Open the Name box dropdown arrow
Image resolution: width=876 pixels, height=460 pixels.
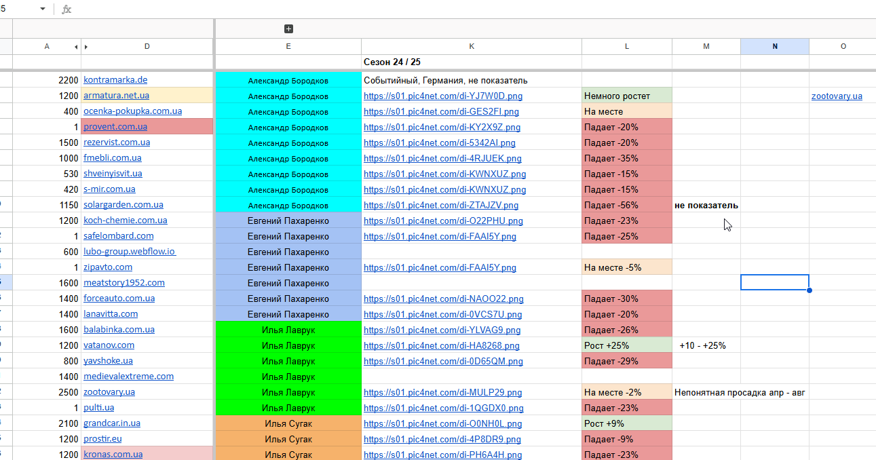click(x=43, y=9)
